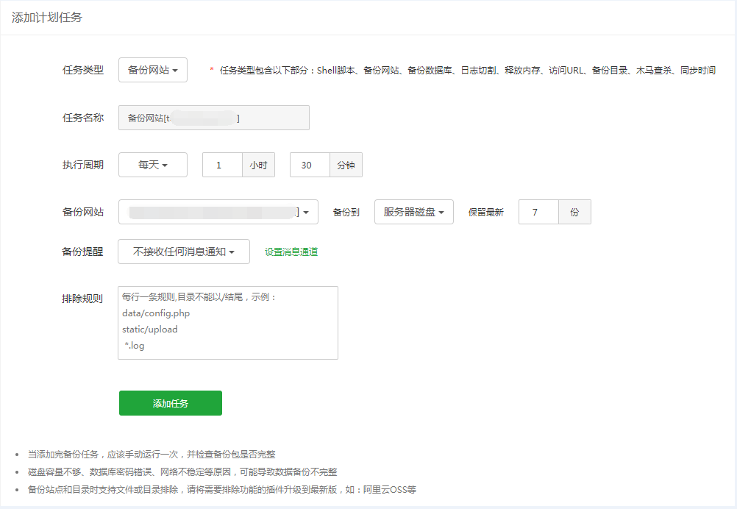Click the 分钟 unit label beside minute field

(346, 165)
